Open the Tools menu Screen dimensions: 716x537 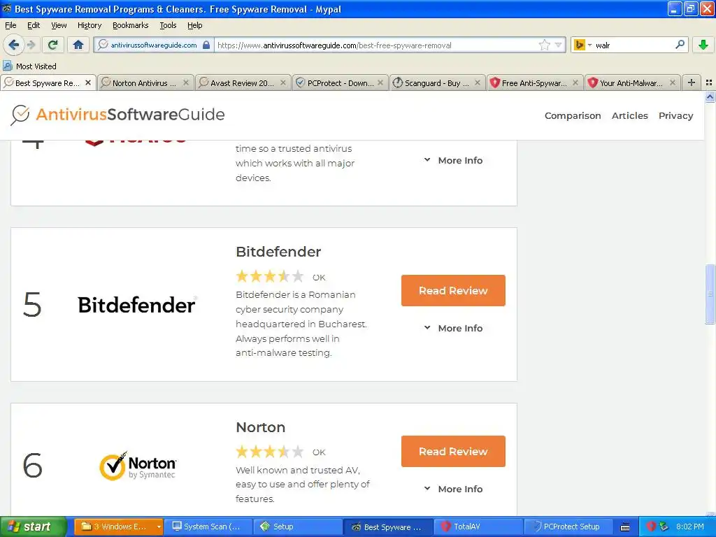click(168, 25)
